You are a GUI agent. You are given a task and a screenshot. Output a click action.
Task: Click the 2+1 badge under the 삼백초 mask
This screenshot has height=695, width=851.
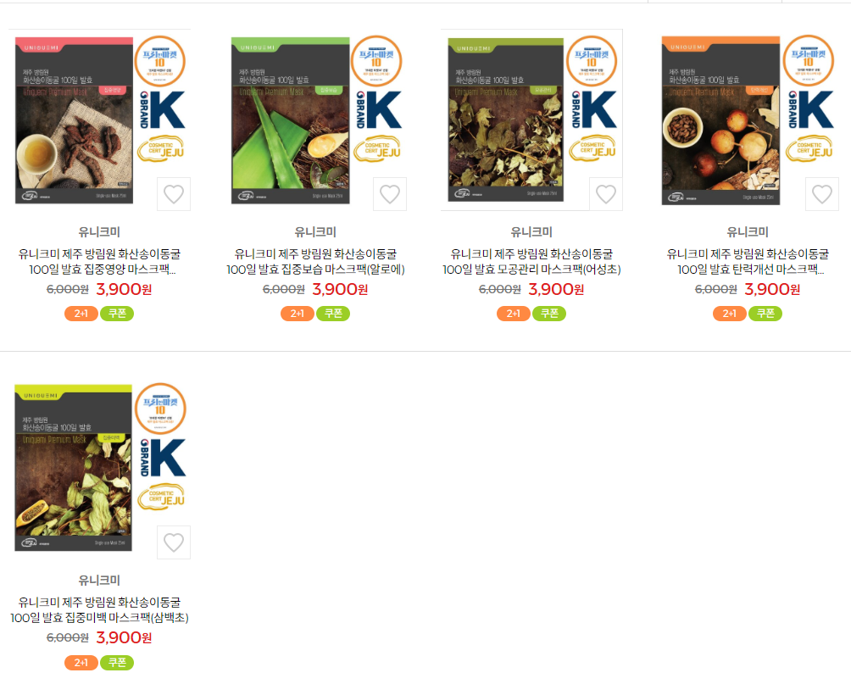tap(81, 663)
